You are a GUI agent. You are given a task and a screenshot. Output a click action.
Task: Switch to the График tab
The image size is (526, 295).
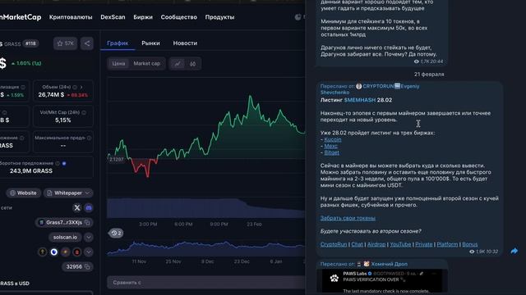click(118, 43)
